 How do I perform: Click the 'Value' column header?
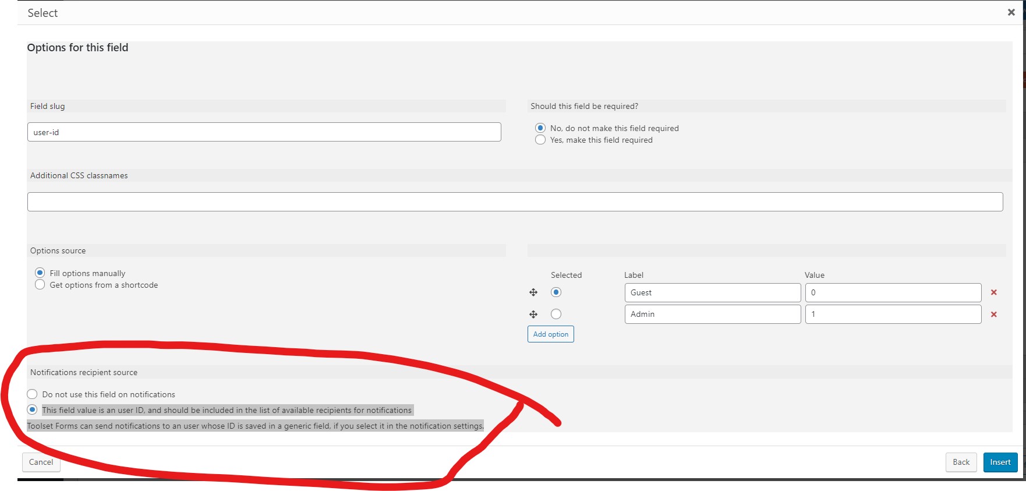(x=815, y=275)
